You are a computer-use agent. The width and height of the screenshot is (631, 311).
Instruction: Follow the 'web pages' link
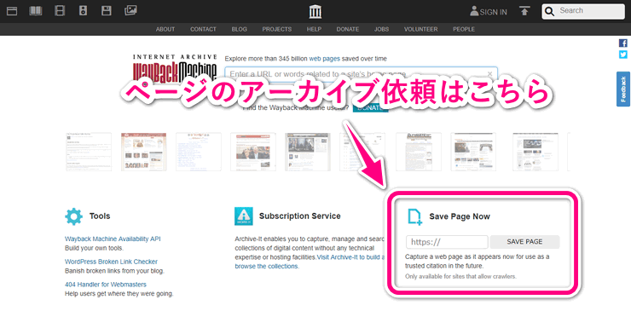pyautogui.click(x=324, y=59)
